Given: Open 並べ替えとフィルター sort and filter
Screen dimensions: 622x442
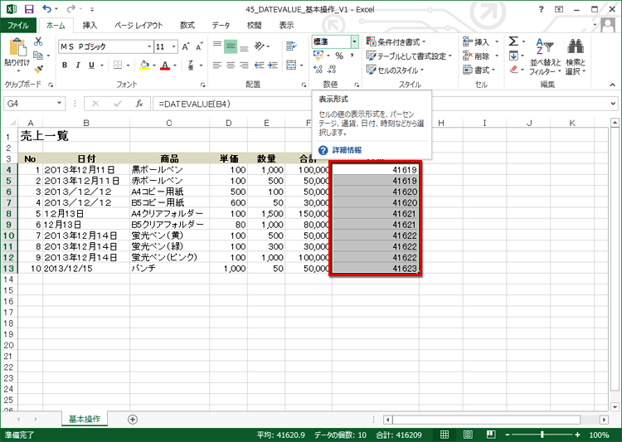Looking at the screenshot, I should point(546,56).
